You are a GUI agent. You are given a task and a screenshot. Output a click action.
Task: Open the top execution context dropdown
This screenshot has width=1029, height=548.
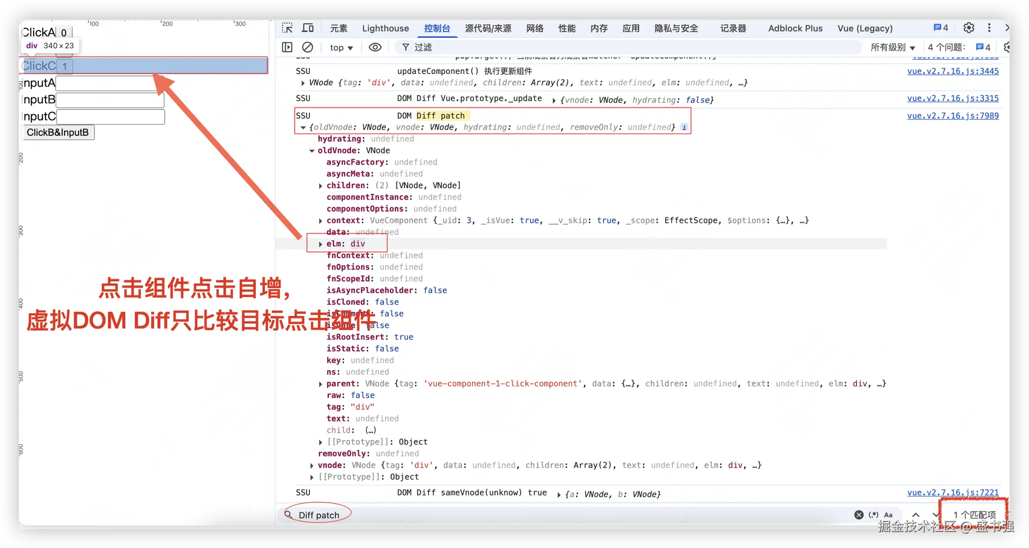click(x=341, y=48)
